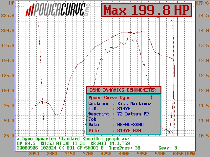Click the 14.0 AFR axis value
Viewport: 210px width, 157px height.
[x=203, y=30]
